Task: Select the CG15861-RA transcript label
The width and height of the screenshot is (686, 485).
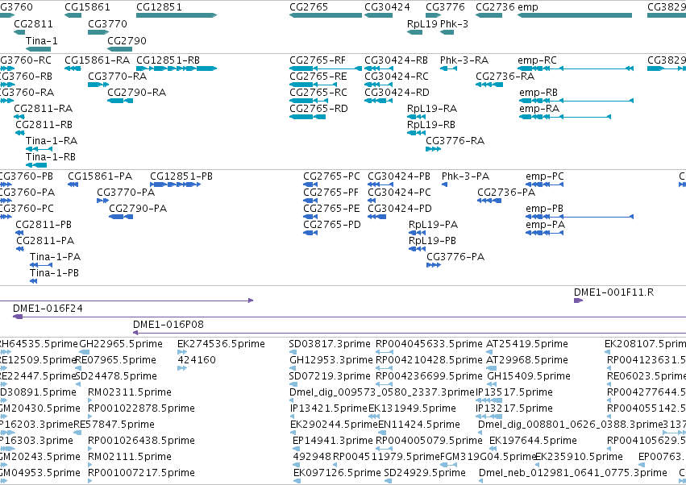Action: tap(97, 60)
